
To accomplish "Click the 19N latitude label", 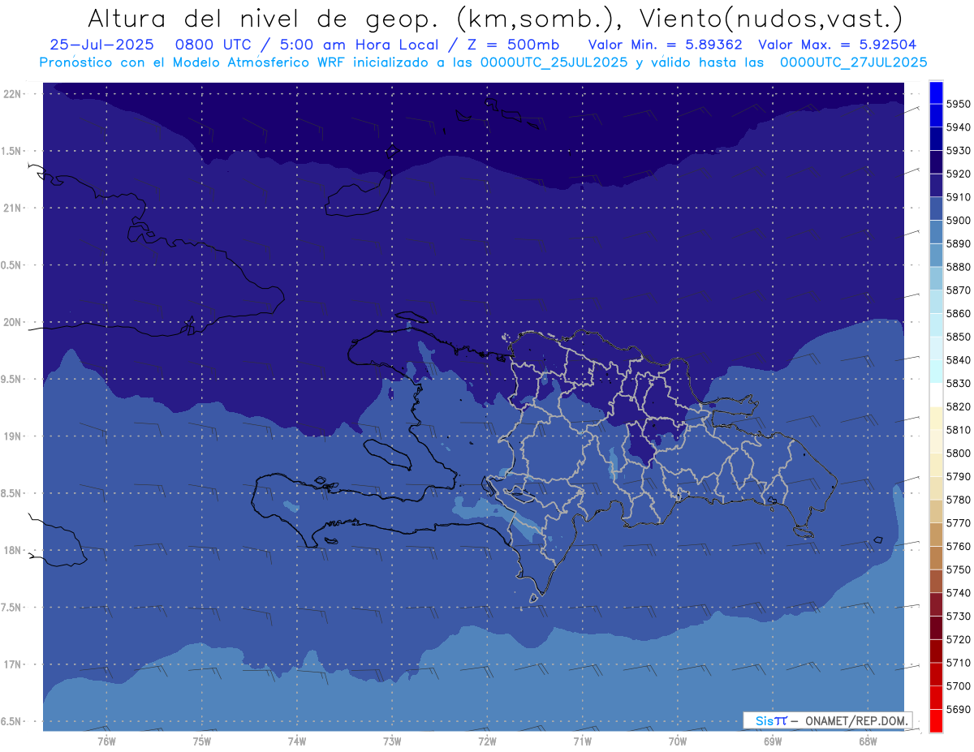I will pyautogui.click(x=12, y=436).
